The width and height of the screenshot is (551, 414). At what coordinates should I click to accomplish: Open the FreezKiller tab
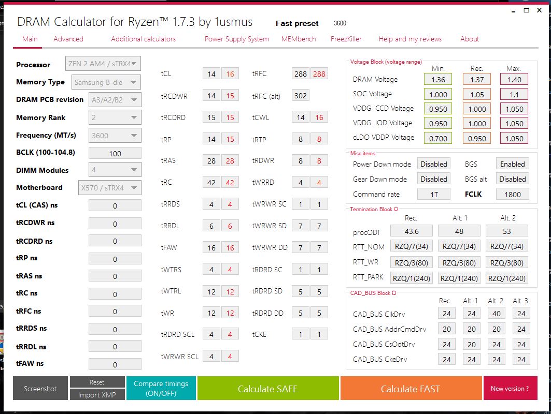click(x=346, y=39)
